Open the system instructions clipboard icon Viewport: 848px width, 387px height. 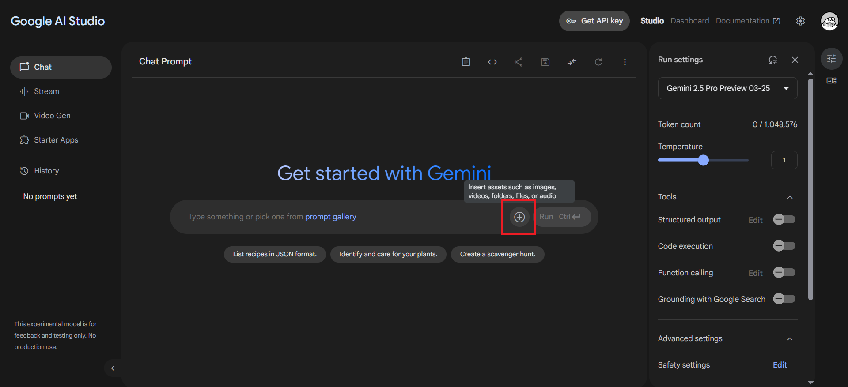(x=466, y=62)
